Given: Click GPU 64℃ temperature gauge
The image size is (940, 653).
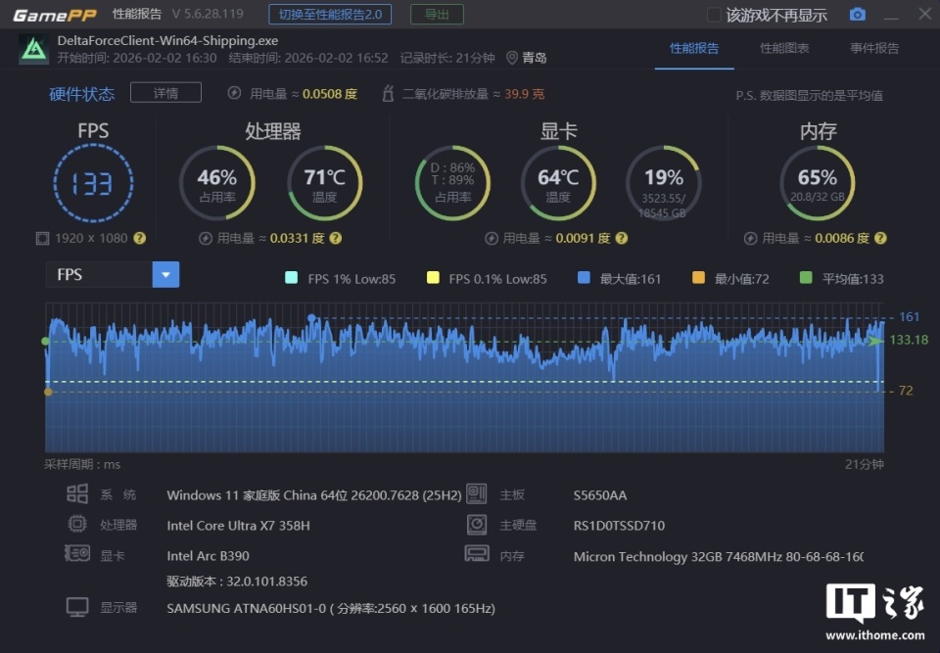Looking at the screenshot, I should [x=557, y=183].
